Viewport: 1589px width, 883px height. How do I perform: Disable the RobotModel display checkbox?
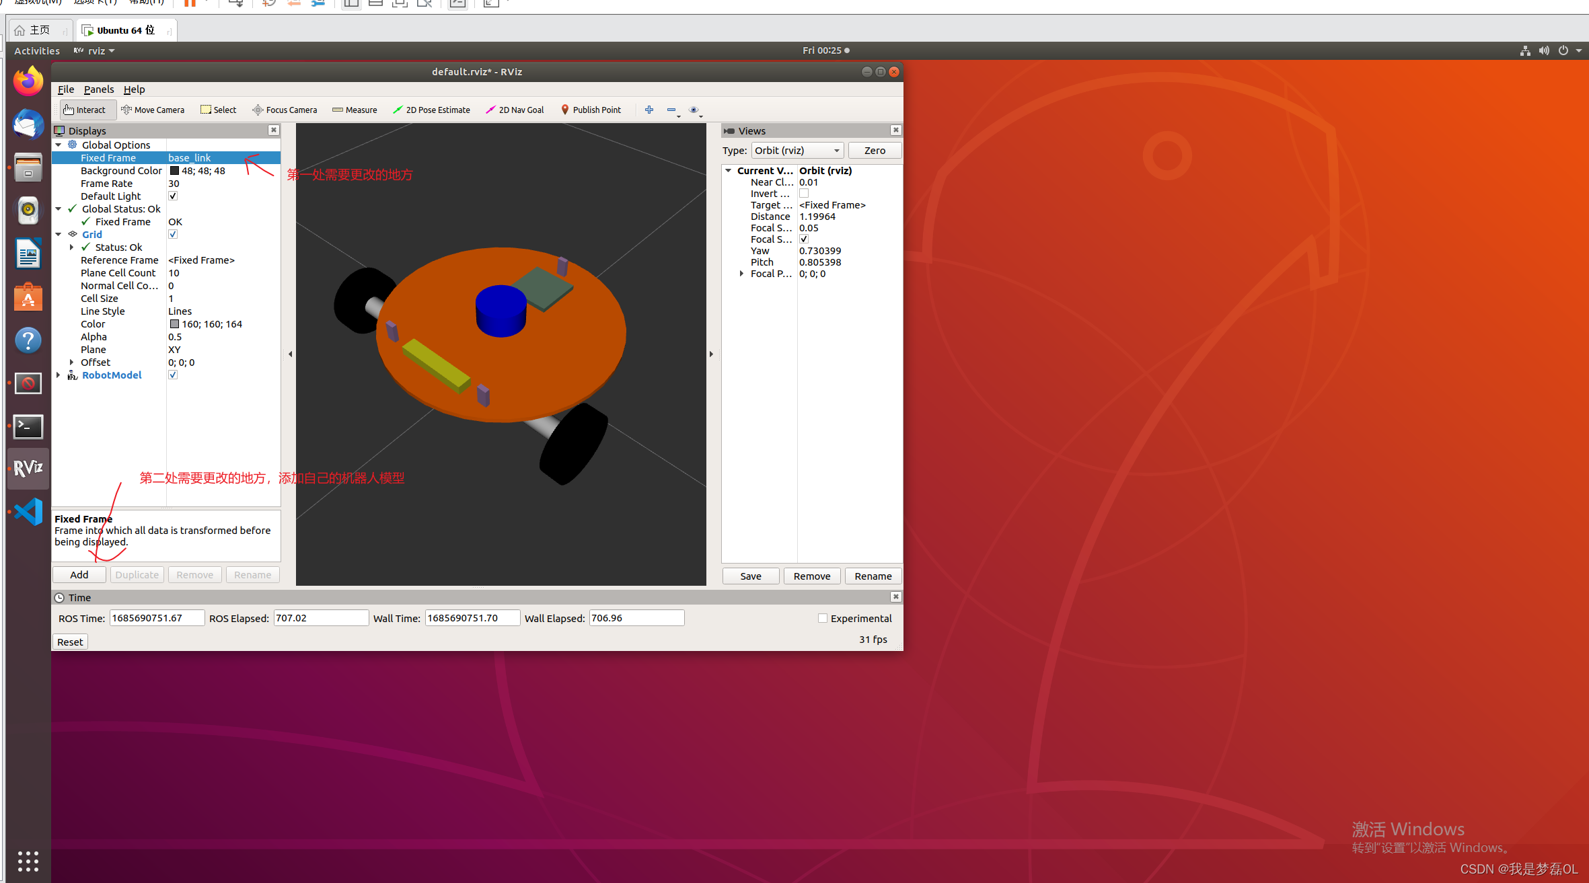(173, 375)
